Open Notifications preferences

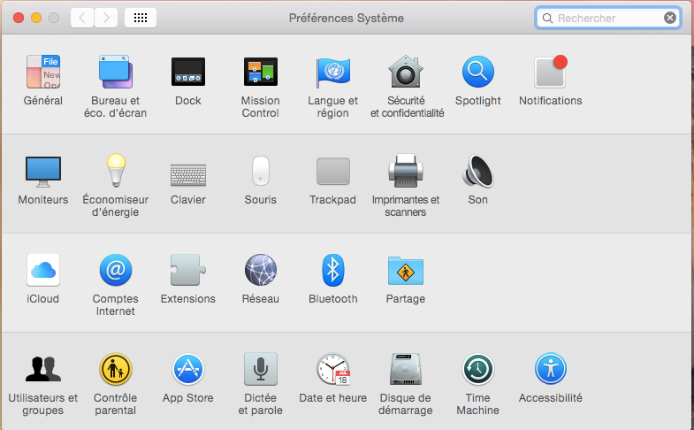(x=550, y=72)
